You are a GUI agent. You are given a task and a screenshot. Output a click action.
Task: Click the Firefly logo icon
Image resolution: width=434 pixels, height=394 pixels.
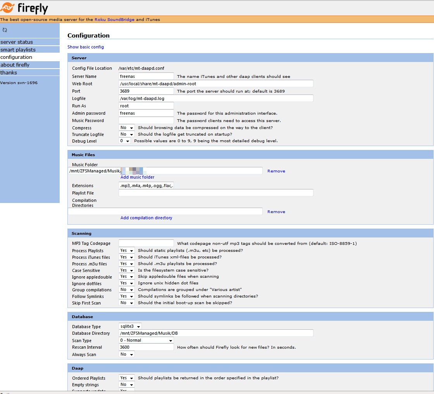tap(7, 8)
